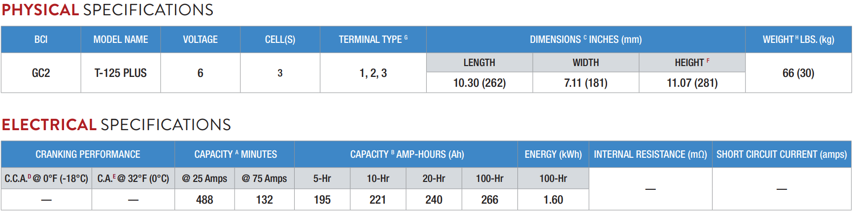Select the 1.60 energy value
Viewport: 854px width, 213px height.
[553, 200]
